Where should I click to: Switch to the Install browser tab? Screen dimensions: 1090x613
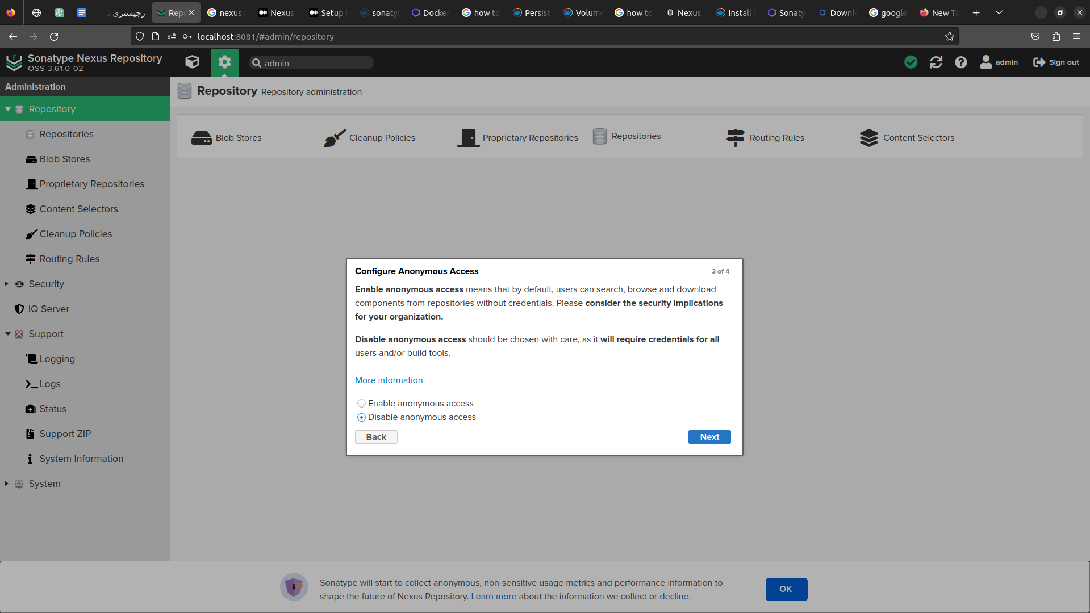pos(735,12)
